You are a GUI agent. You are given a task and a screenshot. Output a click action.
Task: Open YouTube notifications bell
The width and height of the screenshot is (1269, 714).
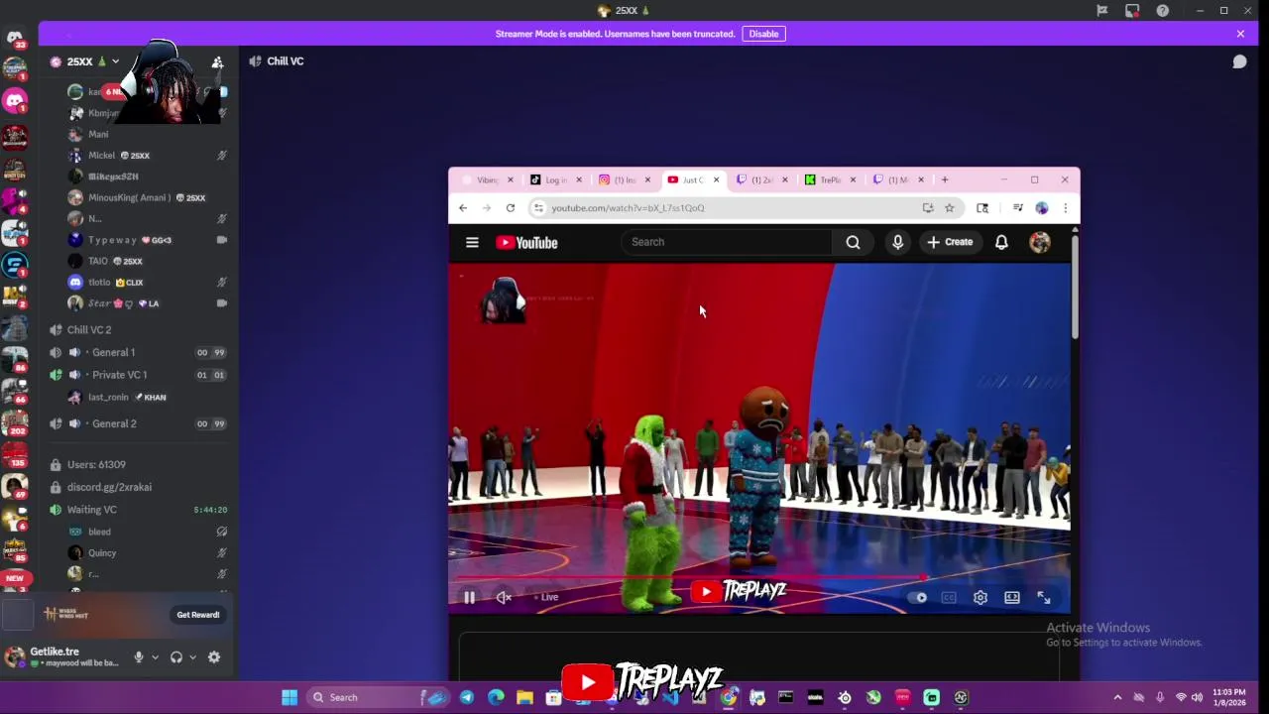point(1001,242)
